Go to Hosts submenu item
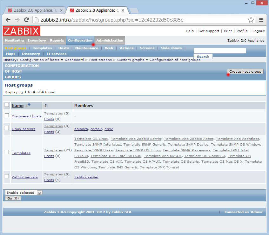 [64, 48]
